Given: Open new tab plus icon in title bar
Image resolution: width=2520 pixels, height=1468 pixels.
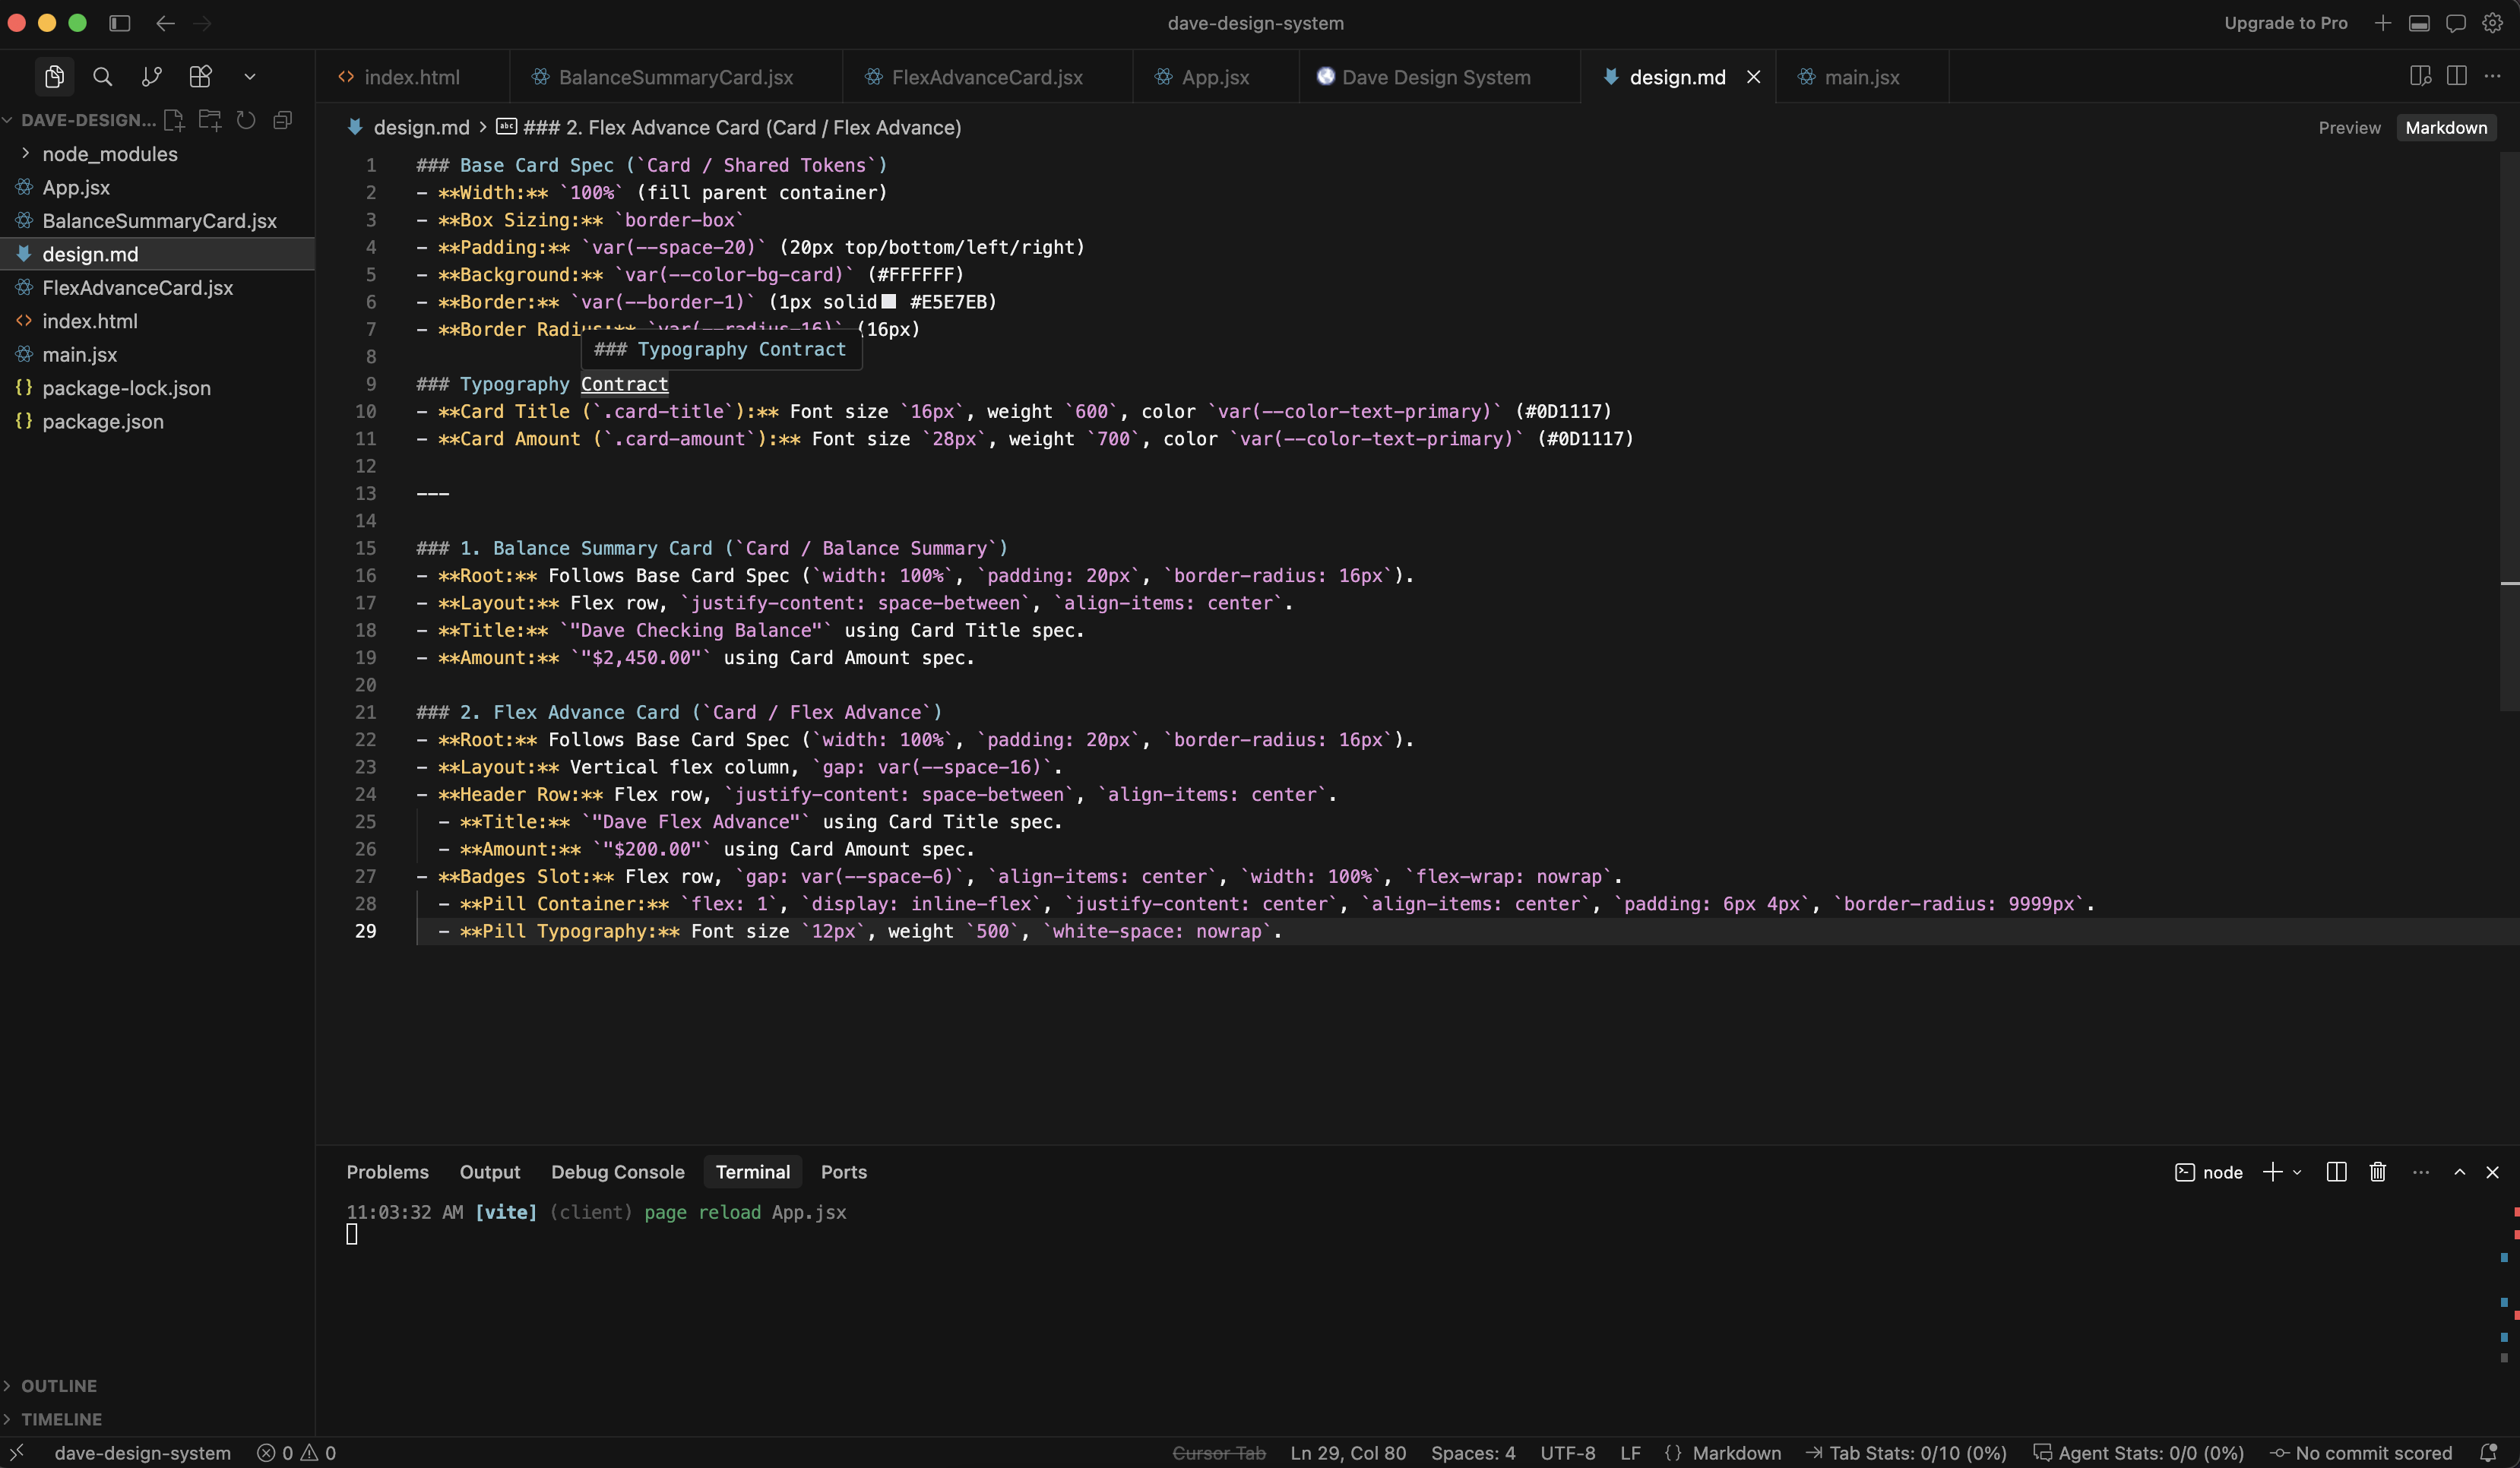Looking at the screenshot, I should click(x=2382, y=23).
